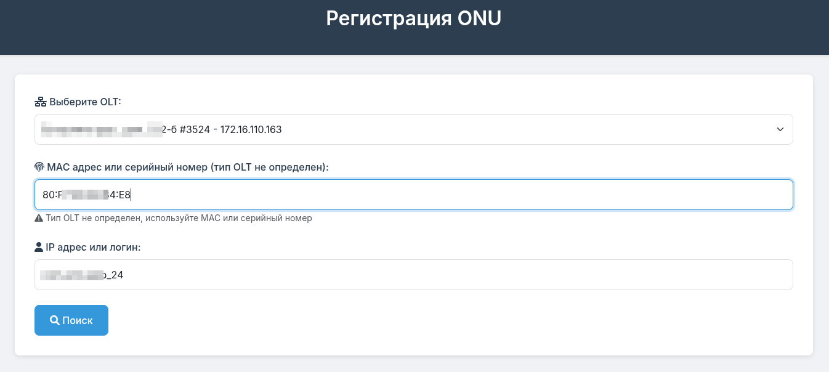Screen dimensions: 829x372
Task: Click the hint text Тип OLT не определен
Action: tap(179, 218)
